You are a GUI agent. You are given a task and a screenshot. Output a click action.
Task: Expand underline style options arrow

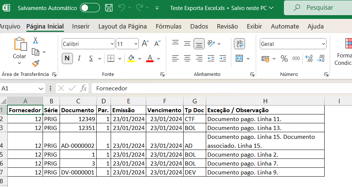pyautogui.click(x=100, y=59)
